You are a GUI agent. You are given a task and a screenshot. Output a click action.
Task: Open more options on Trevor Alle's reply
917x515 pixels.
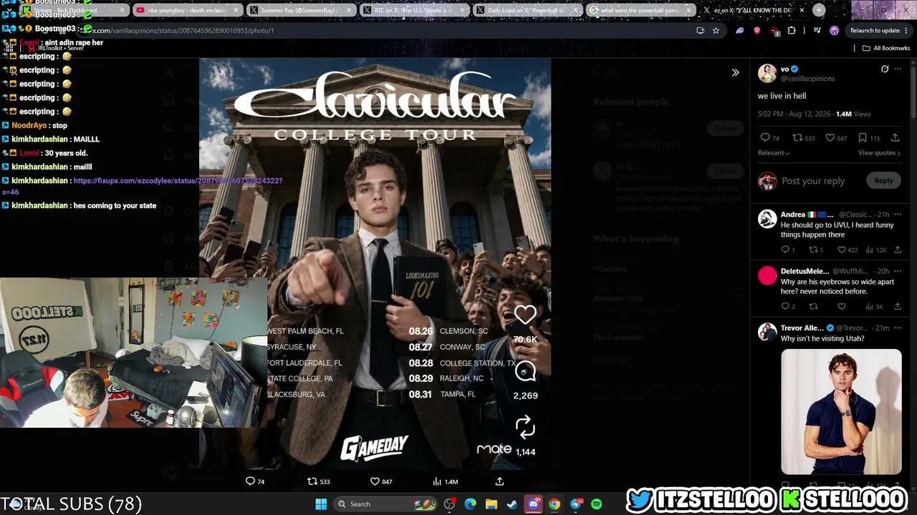[x=898, y=328]
